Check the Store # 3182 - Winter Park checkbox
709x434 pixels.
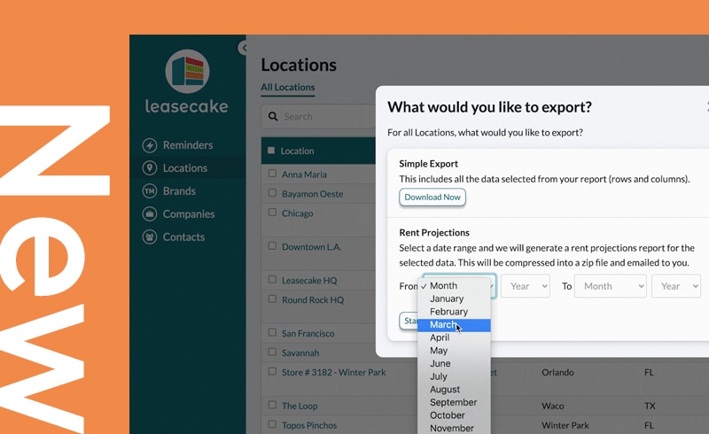[x=272, y=371]
